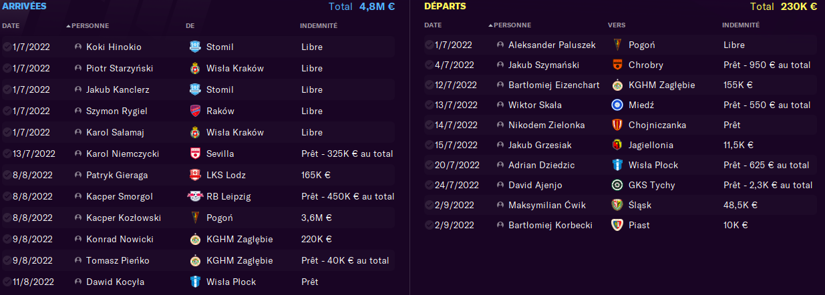Open the KGHM Zagłębie link for Bartłomiej Eizenchart

(x=661, y=85)
